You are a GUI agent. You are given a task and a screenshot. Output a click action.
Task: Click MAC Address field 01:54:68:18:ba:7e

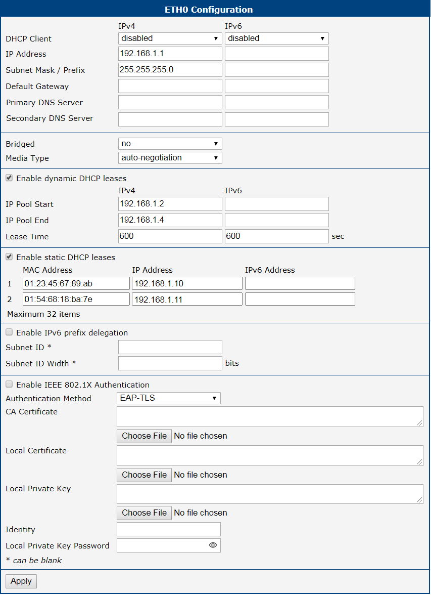(76, 299)
